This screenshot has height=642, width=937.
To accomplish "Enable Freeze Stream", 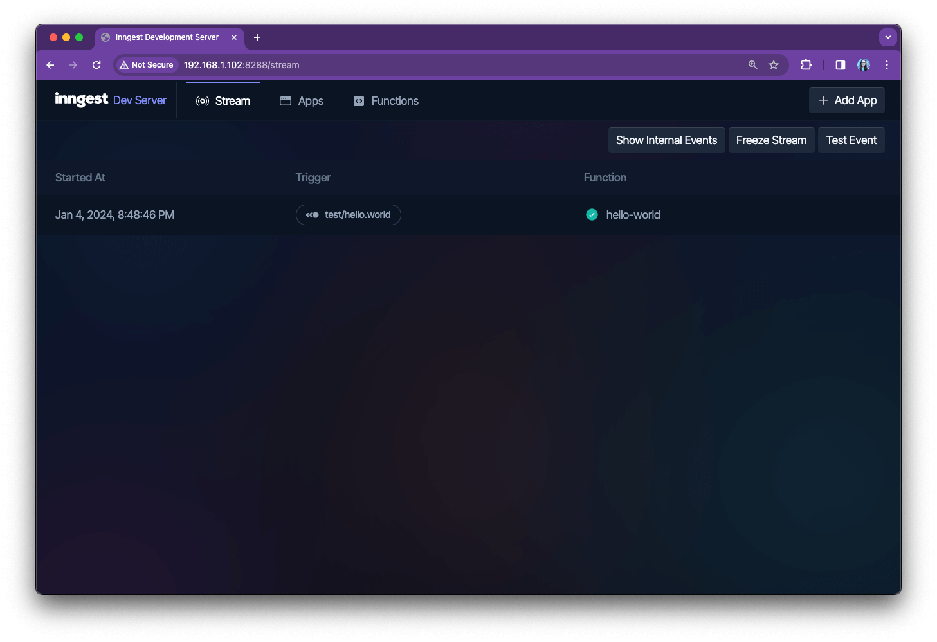I will [771, 140].
